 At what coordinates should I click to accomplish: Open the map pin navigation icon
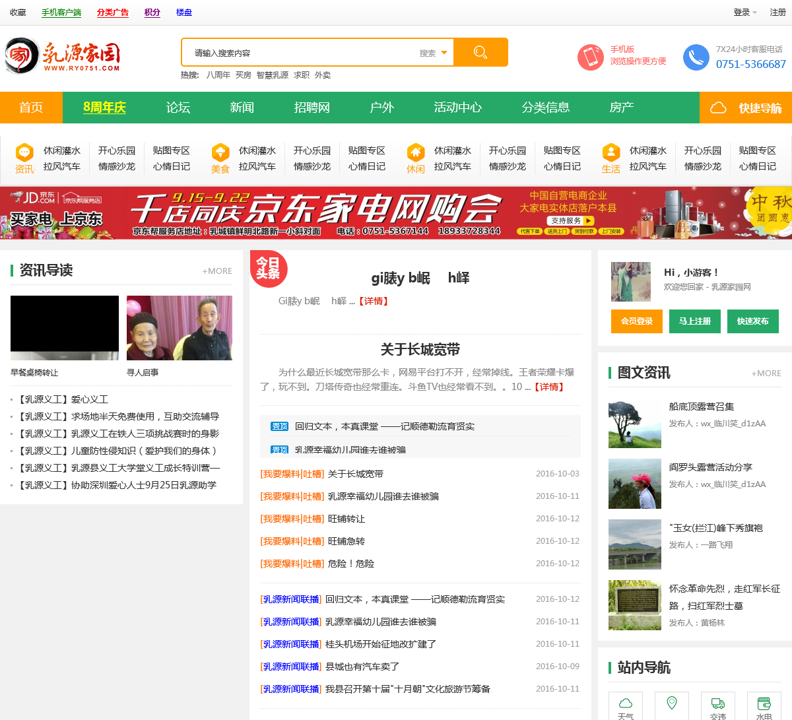pyautogui.click(x=672, y=704)
